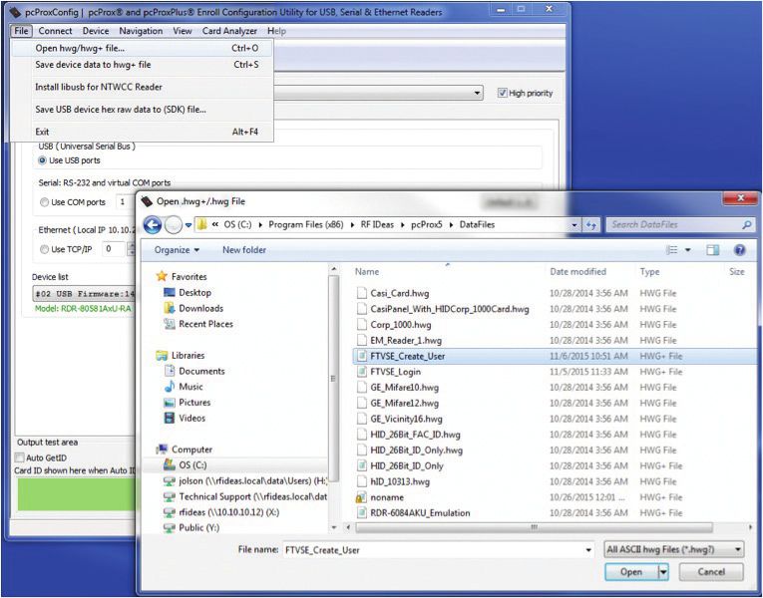
Task: Click the help question mark icon
Action: [x=739, y=250]
